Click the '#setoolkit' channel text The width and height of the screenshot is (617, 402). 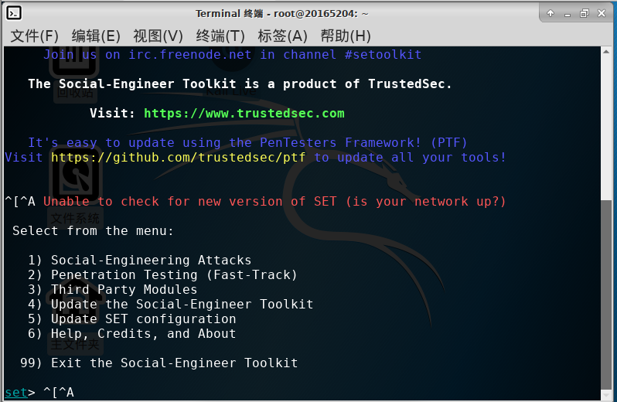[x=383, y=54]
